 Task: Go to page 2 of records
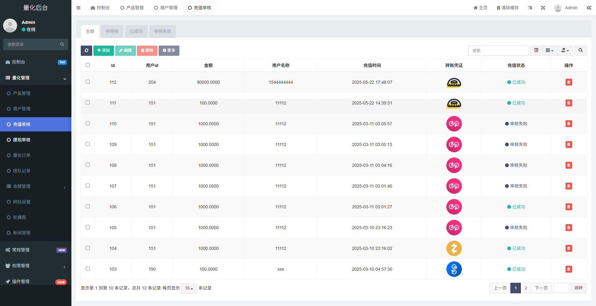pos(526,288)
